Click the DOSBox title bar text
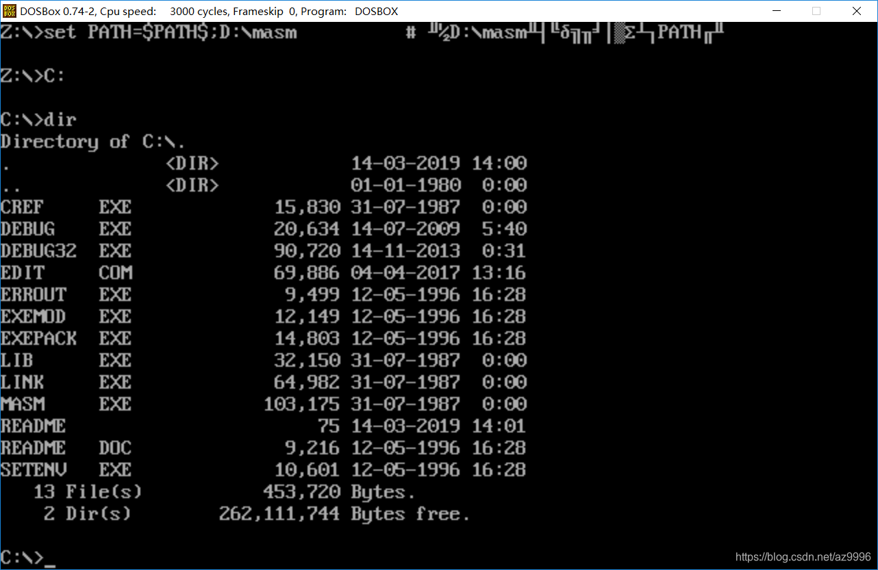The height and width of the screenshot is (570, 878). click(209, 12)
